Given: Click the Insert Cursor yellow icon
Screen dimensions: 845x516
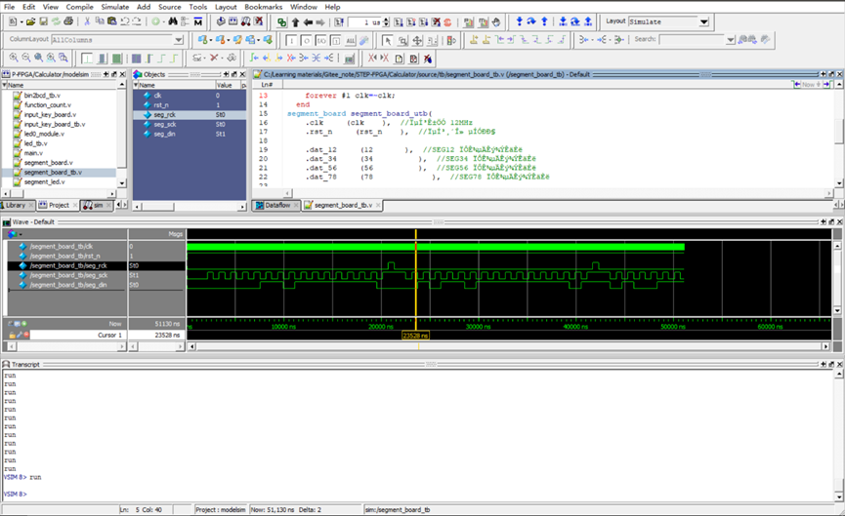Looking at the screenshot, I should click(474, 39).
